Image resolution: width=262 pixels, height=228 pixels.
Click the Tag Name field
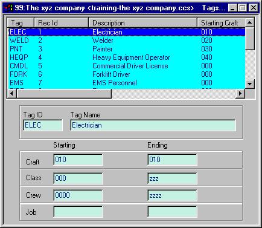tap(153, 125)
